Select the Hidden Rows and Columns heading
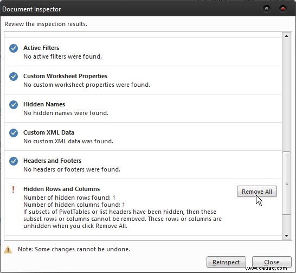The image size is (296, 273). pos(62,189)
